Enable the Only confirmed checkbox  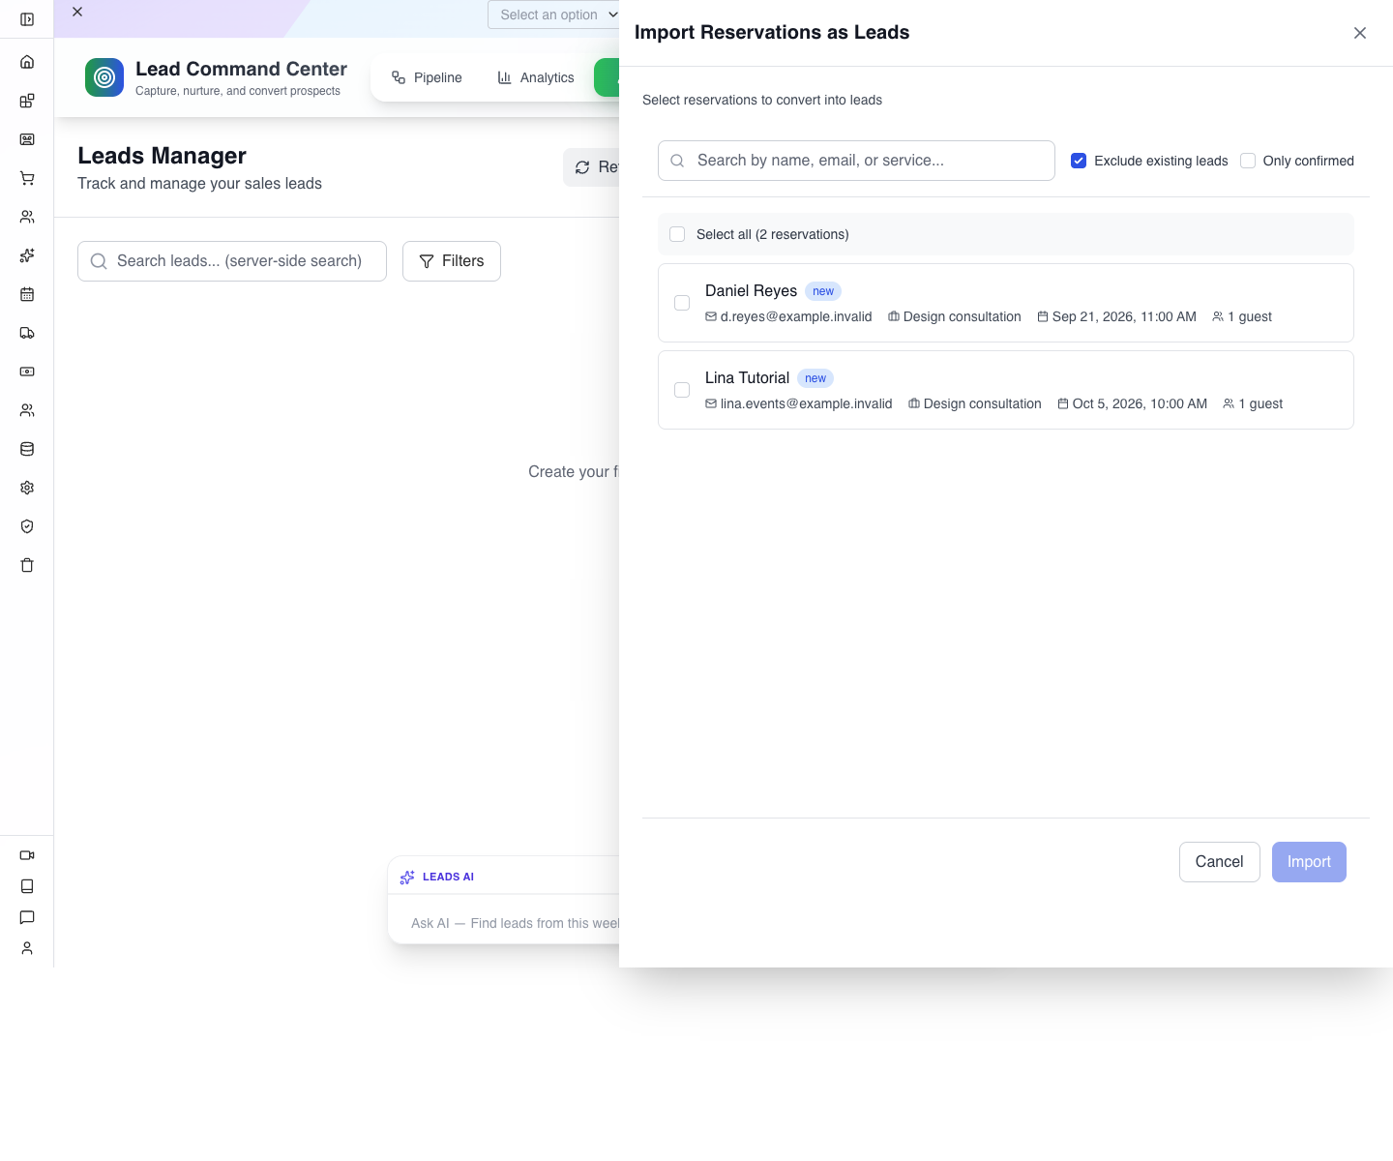pyautogui.click(x=1248, y=161)
